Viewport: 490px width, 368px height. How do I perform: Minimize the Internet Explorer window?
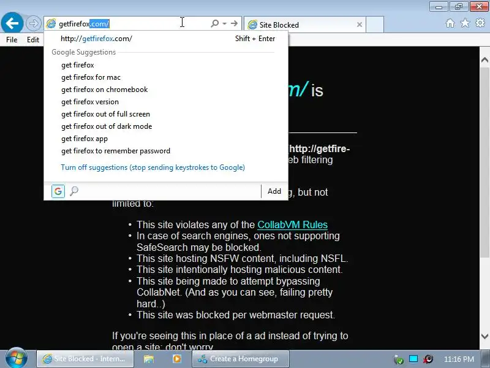pyautogui.click(x=439, y=7)
